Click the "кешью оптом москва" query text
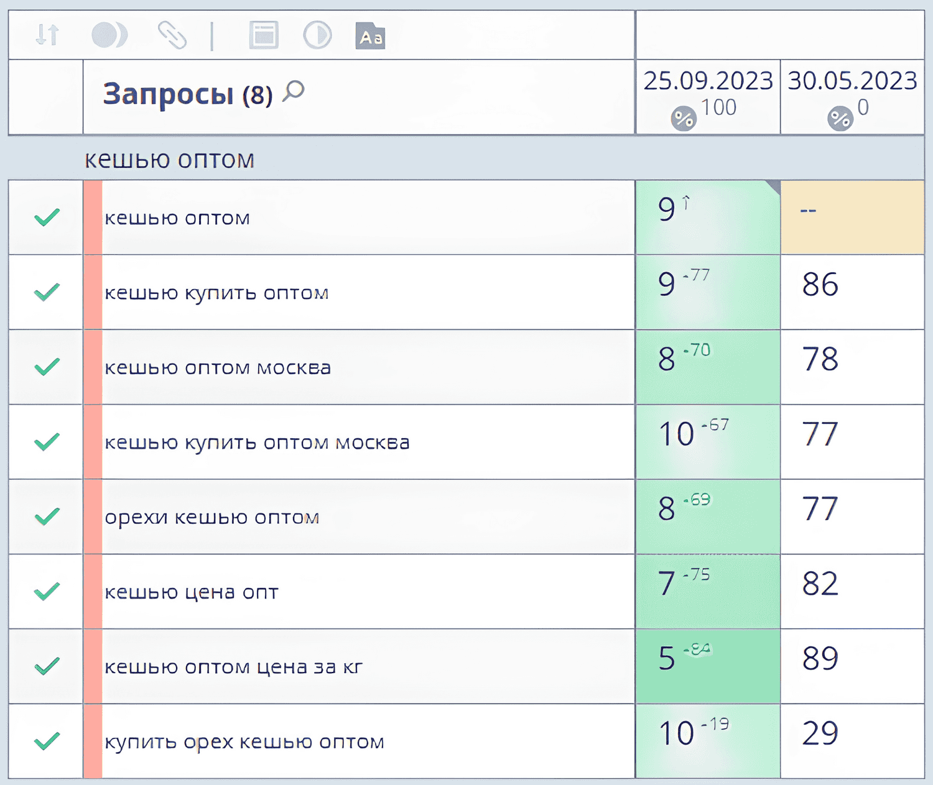 point(218,367)
